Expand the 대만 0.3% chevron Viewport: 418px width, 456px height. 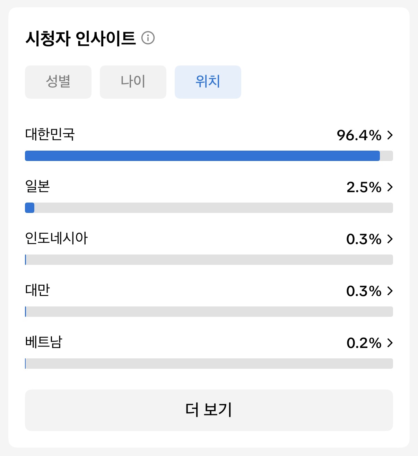[x=390, y=291]
